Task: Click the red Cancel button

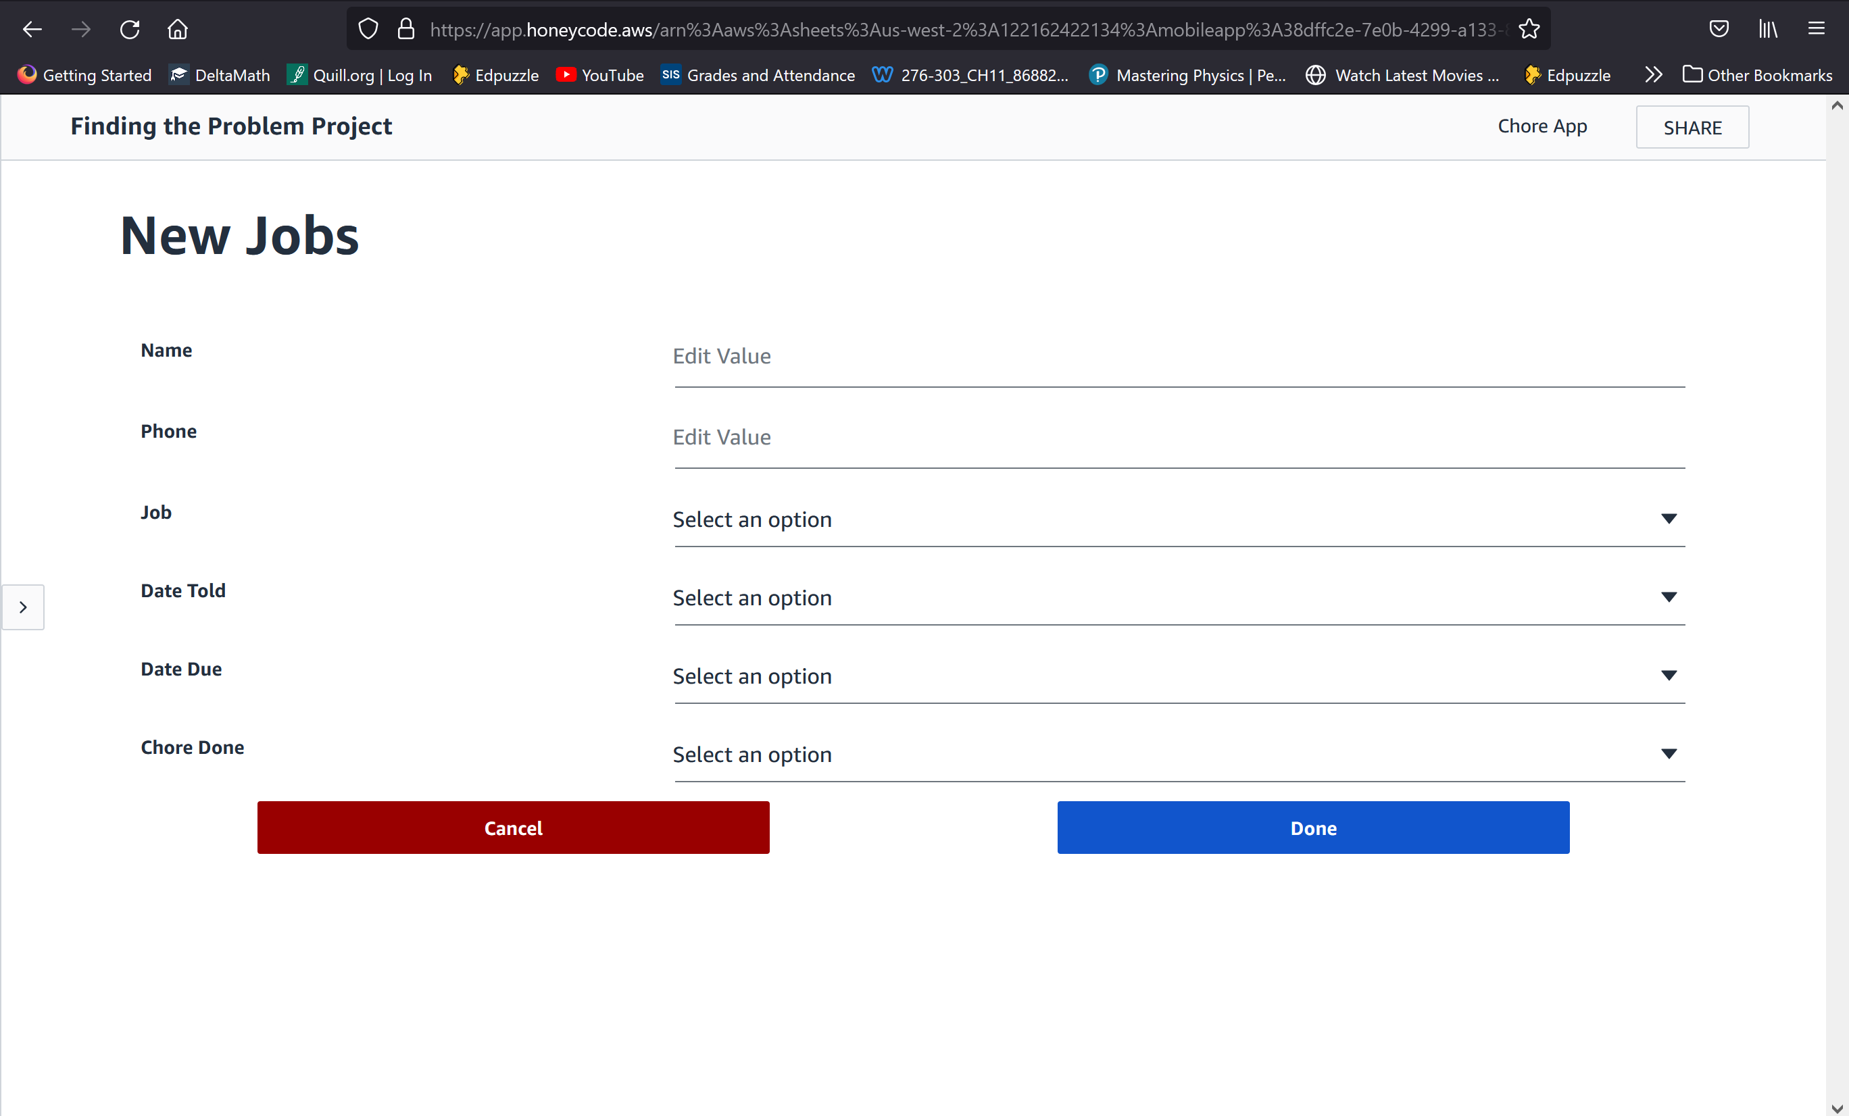Action: (x=514, y=828)
